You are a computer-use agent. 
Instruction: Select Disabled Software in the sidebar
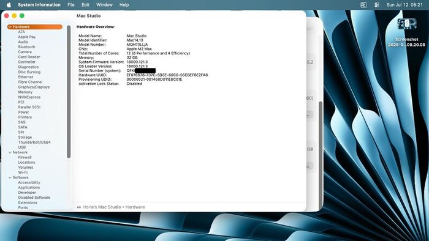[x=34, y=198]
